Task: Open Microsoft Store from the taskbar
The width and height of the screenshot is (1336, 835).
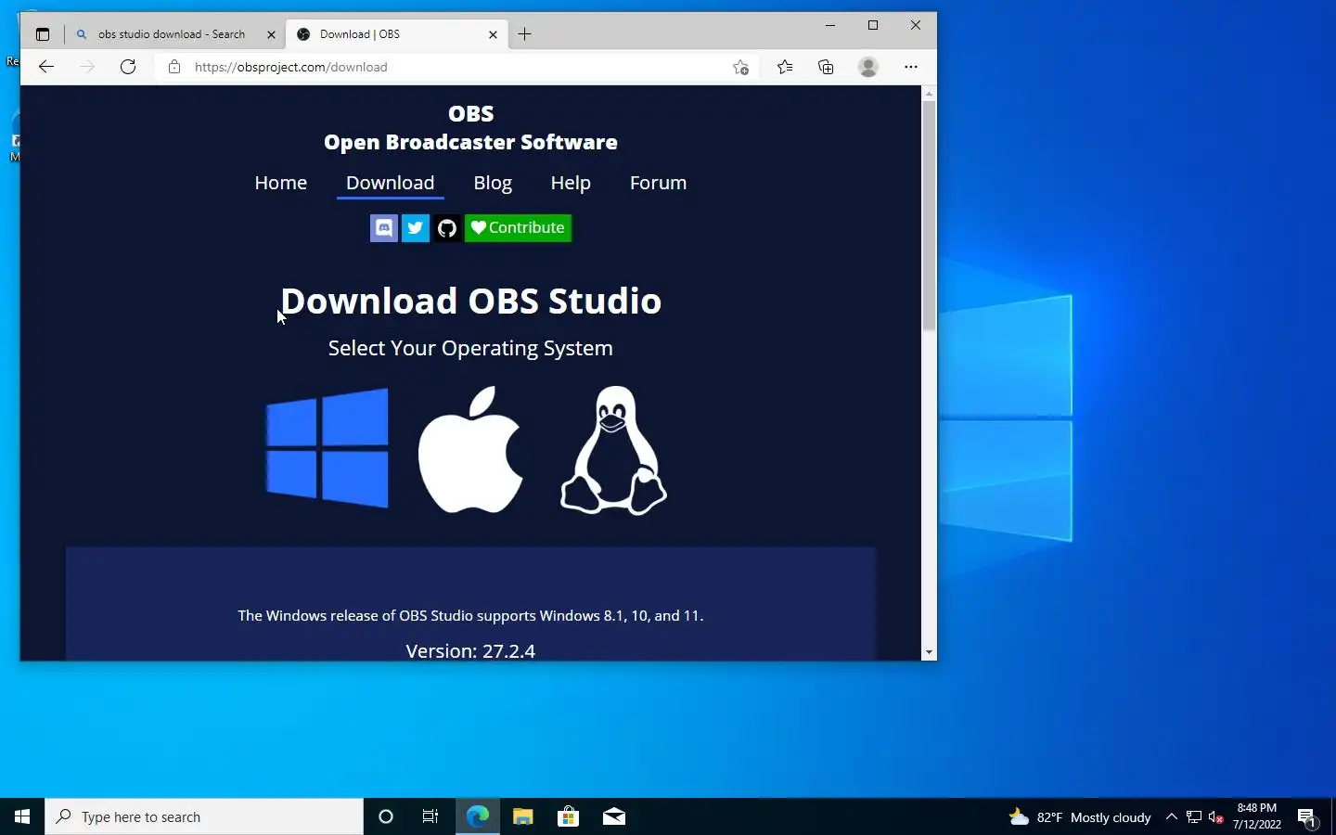Action: 568,816
